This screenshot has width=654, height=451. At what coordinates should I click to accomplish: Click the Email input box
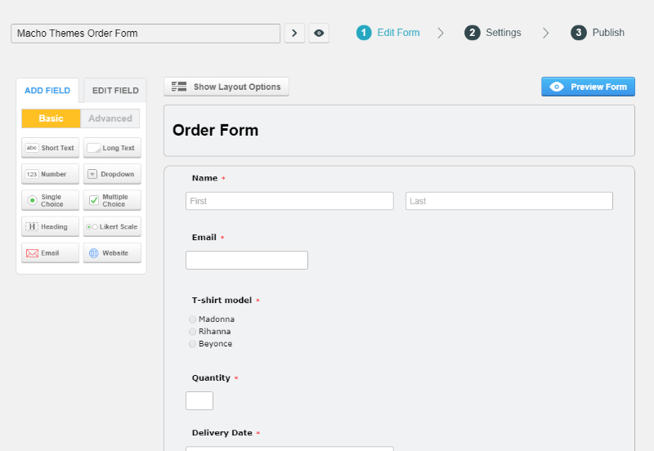tap(247, 260)
